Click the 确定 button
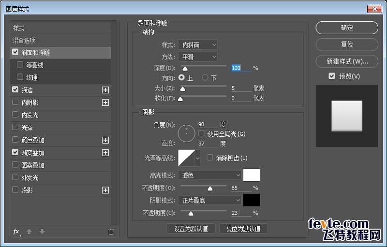 pos(347,28)
